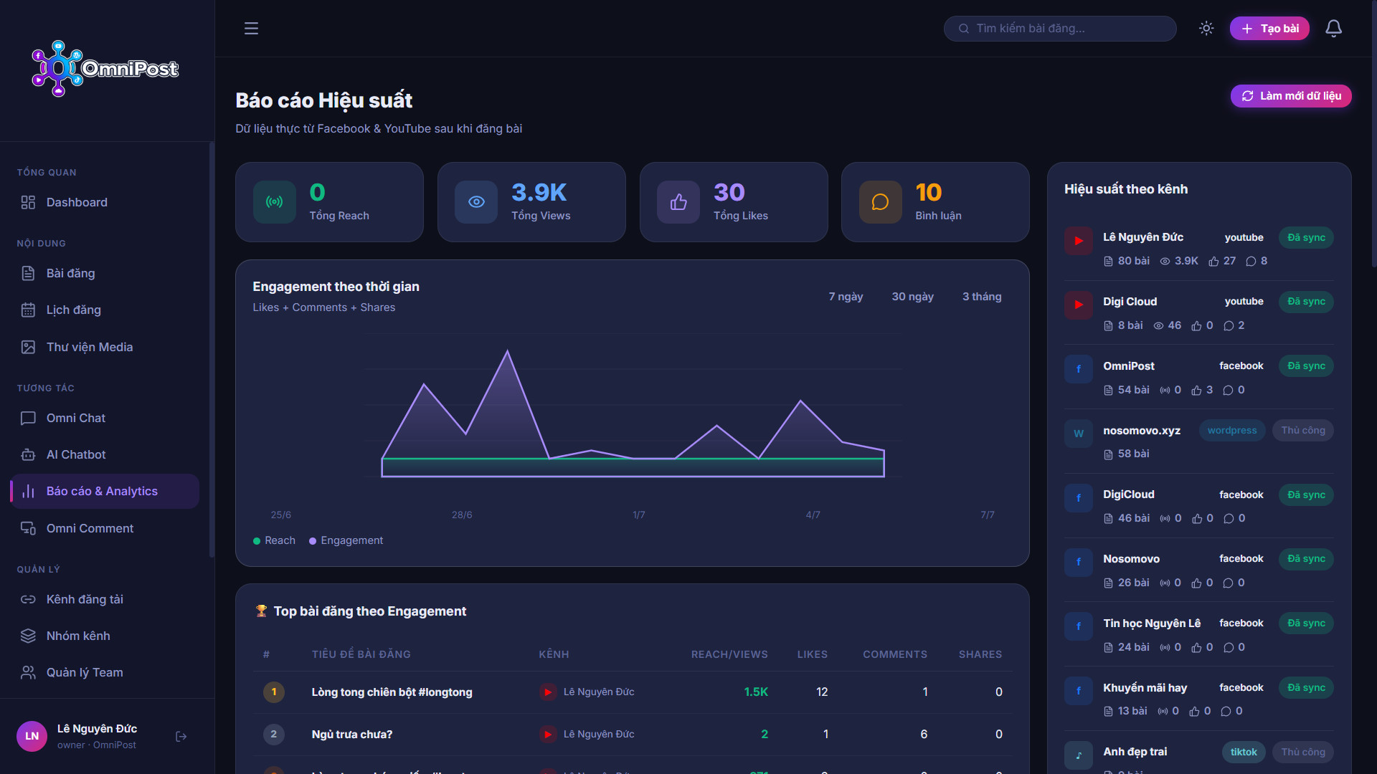Toggle Reach series in chart legend
The height and width of the screenshot is (774, 1377).
tap(274, 541)
